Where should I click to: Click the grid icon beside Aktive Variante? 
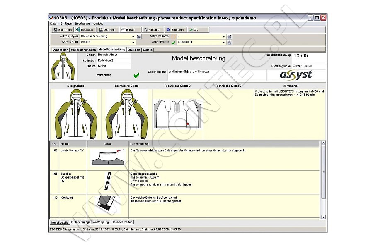(229, 36)
